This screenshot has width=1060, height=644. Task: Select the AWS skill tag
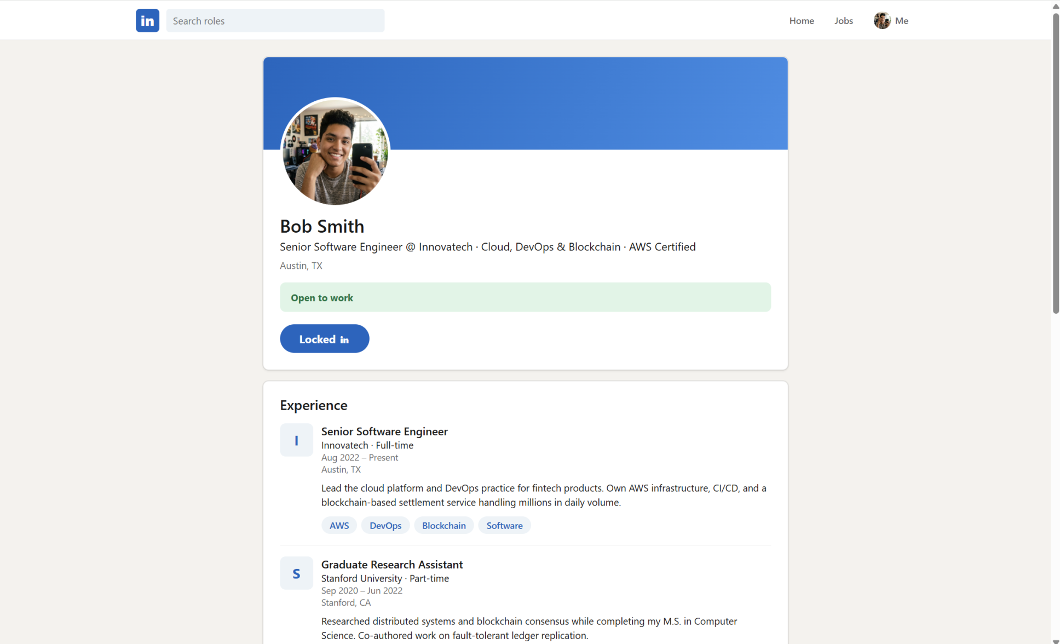click(x=339, y=525)
